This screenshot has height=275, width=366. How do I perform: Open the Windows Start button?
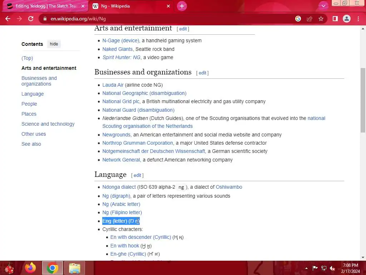(x=9, y=268)
